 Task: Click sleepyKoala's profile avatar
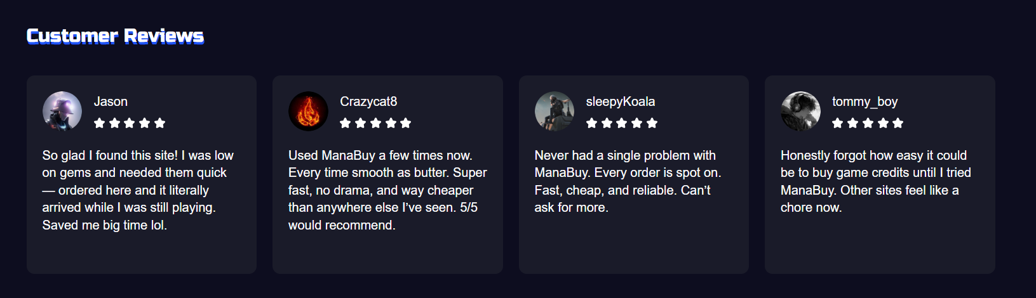pos(555,111)
